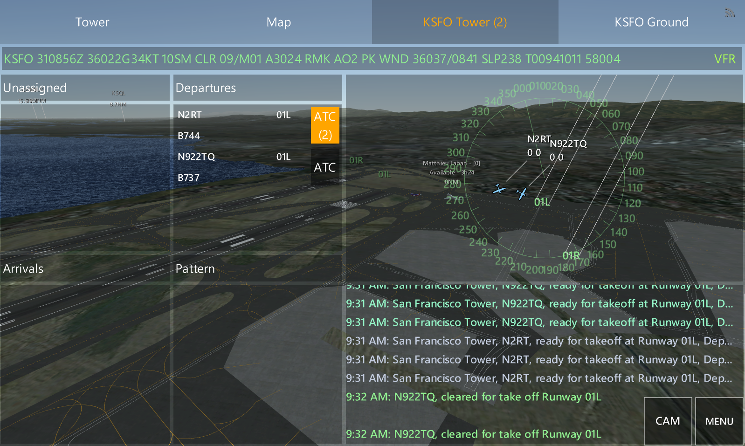Viewport: 745px width, 446px height.
Task: Open the CAM camera button
Action: click(x=668, y=421)
